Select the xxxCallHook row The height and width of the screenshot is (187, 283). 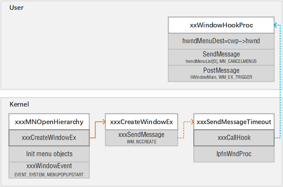pos(233,138)
